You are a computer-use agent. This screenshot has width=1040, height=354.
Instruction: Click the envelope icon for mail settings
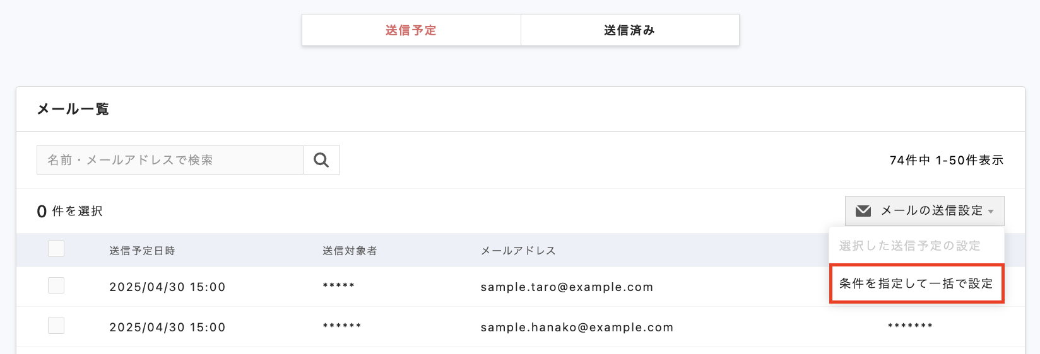(x=863, y=211)
